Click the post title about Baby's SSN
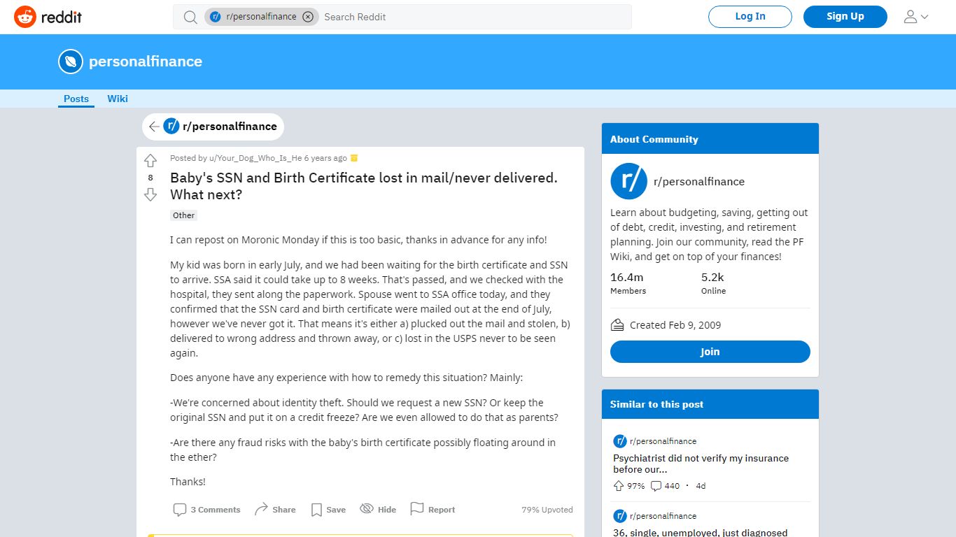The image size is (956, 537). (x=364, y=186)
